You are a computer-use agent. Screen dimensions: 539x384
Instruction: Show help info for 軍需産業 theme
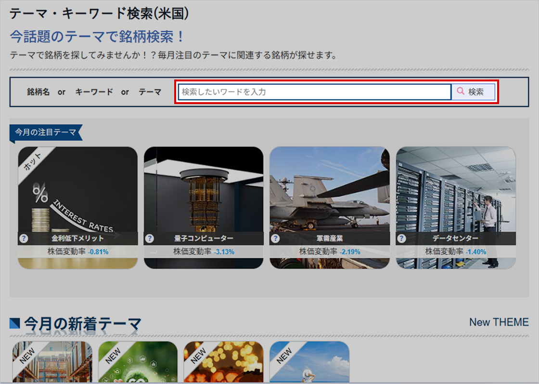[276, 238]
